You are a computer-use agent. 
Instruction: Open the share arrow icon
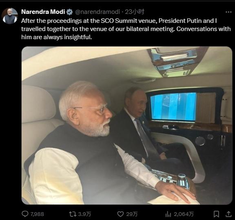228,214
